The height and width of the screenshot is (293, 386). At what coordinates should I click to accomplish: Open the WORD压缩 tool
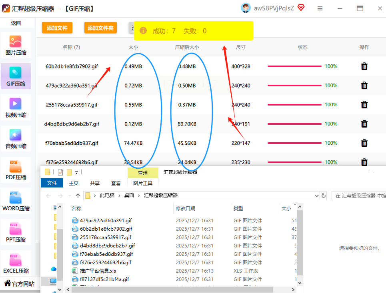click(16, 201)
